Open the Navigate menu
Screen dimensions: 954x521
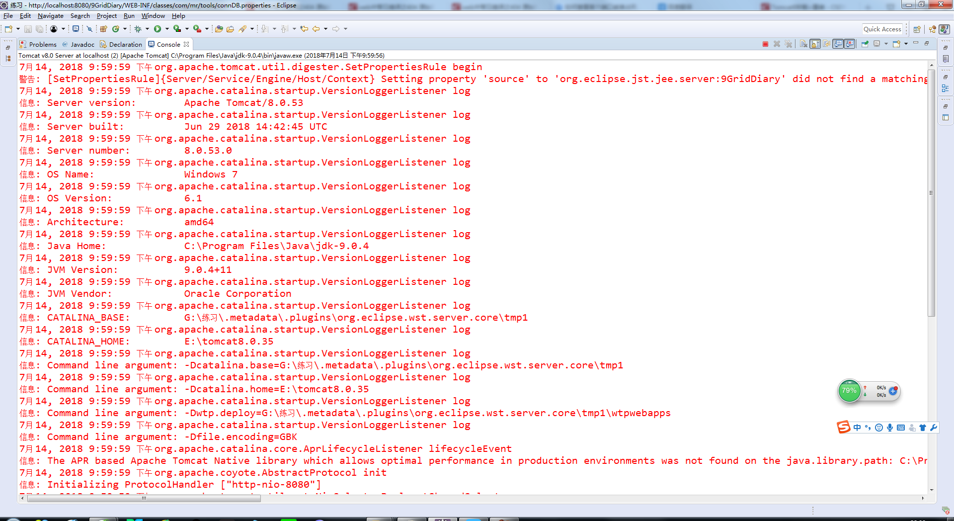50,16
